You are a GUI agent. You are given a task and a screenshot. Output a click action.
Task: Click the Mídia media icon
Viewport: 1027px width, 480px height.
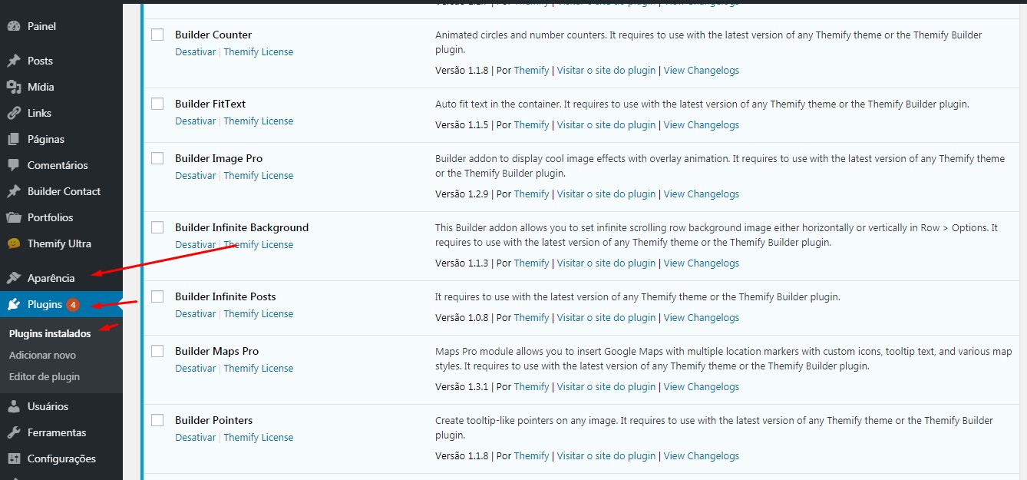click(13, 87)
